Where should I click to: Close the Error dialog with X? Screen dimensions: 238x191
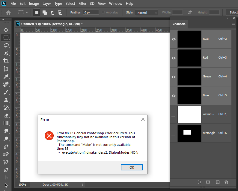(143, 119)
